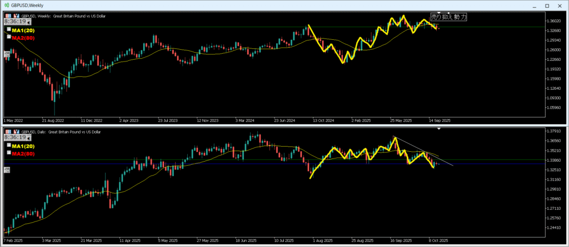Click the small panel icon at left of Daily chart
This screenshot has height=247, width=569.
coord(7,170)
